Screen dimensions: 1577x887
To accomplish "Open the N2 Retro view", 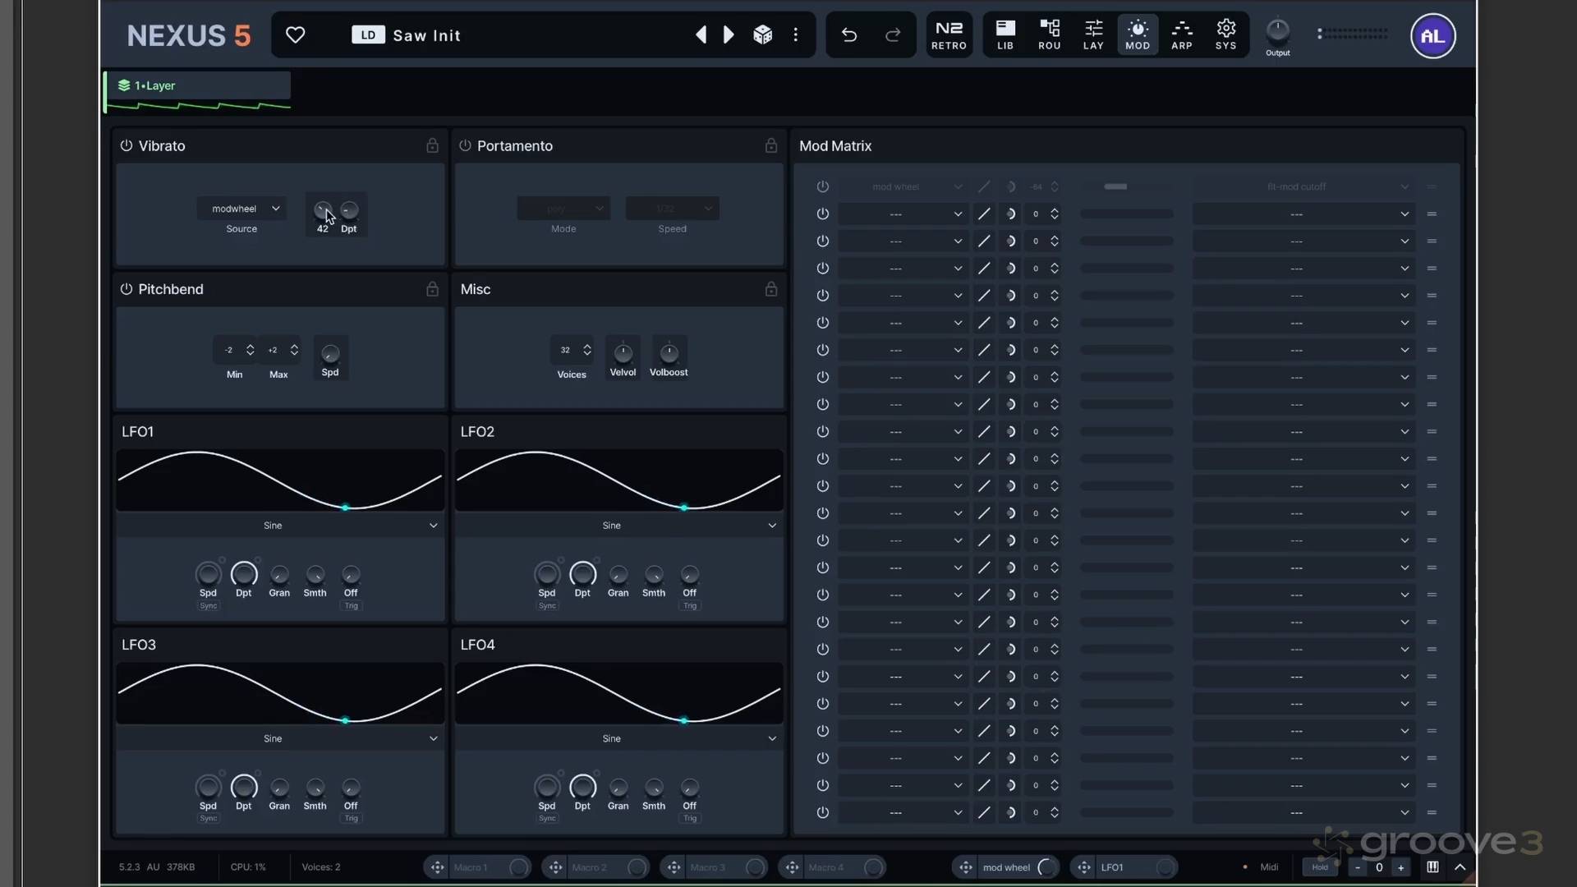I will (x=949, y=35).
